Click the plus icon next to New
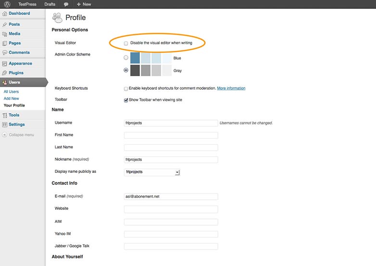376x266 pixels. click(x=79, y=4)
